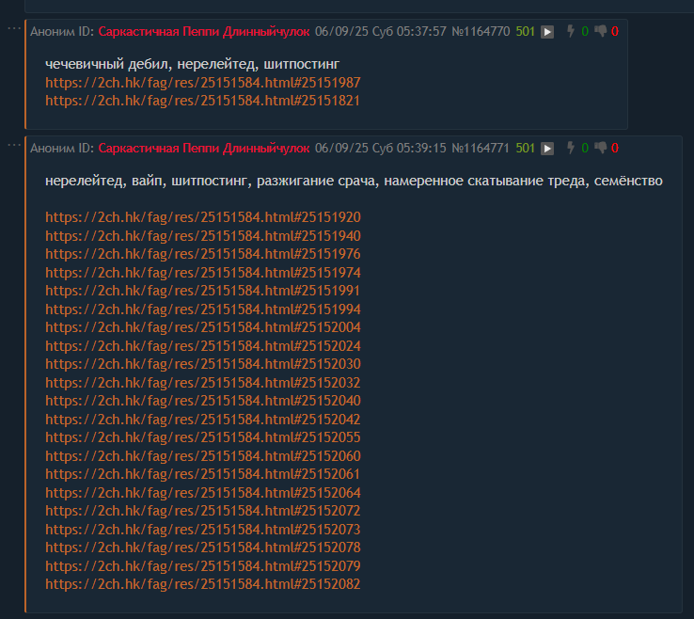Image resolution: width=694 pixels, height=619 pixels.
Task: Click the green 0 like count on post №1164770
Action: [585, 31]
